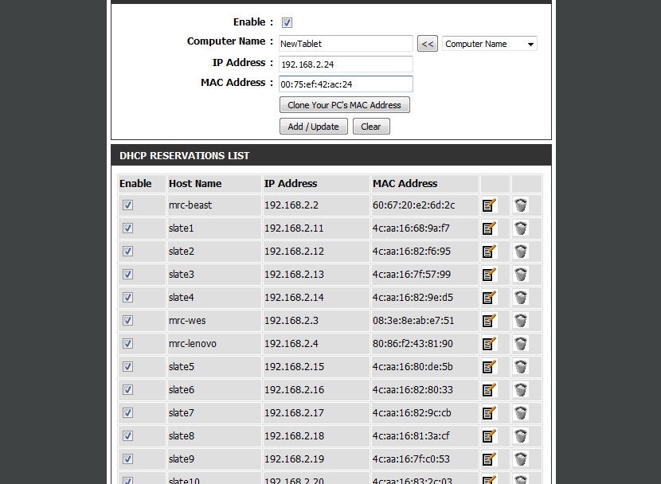Delete the slate1 reservation via trash icon
This screenshot has width=661, height=484.
[x=521, y=228]
